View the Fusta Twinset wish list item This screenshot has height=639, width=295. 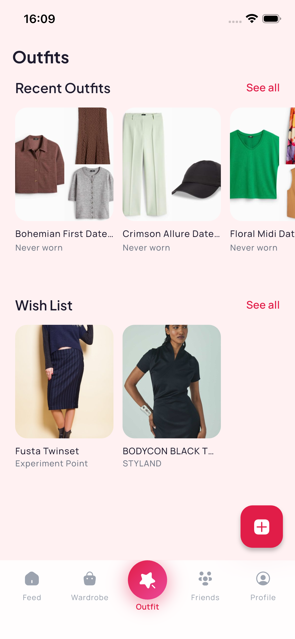coord(64,381)
